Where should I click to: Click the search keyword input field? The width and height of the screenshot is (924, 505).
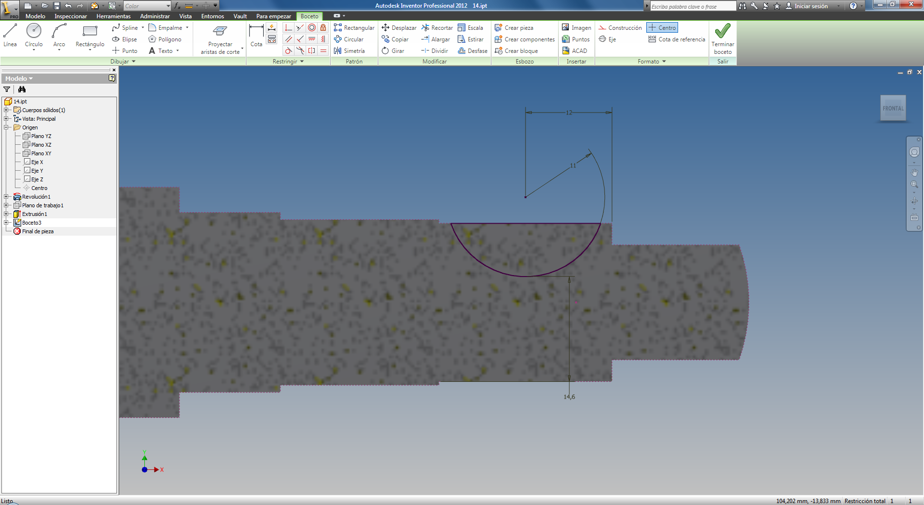(x=693, y=6)
